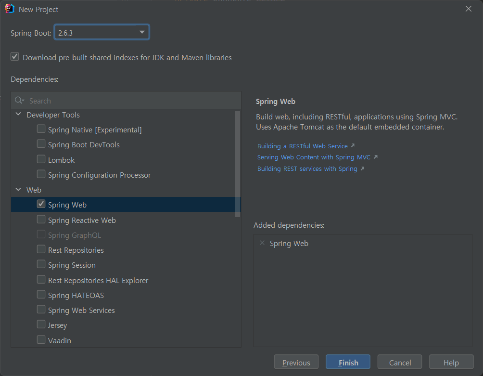Select the Vaadin label
This screenshot has width=483, height=376.
coord(60,340)
